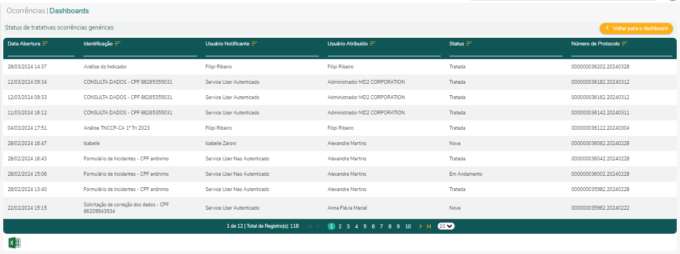
Task: Sort by Usuário Notificante icon
Action: [255, 44]
